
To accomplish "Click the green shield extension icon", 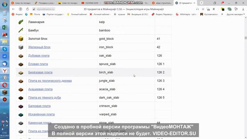I will (230, 9).
